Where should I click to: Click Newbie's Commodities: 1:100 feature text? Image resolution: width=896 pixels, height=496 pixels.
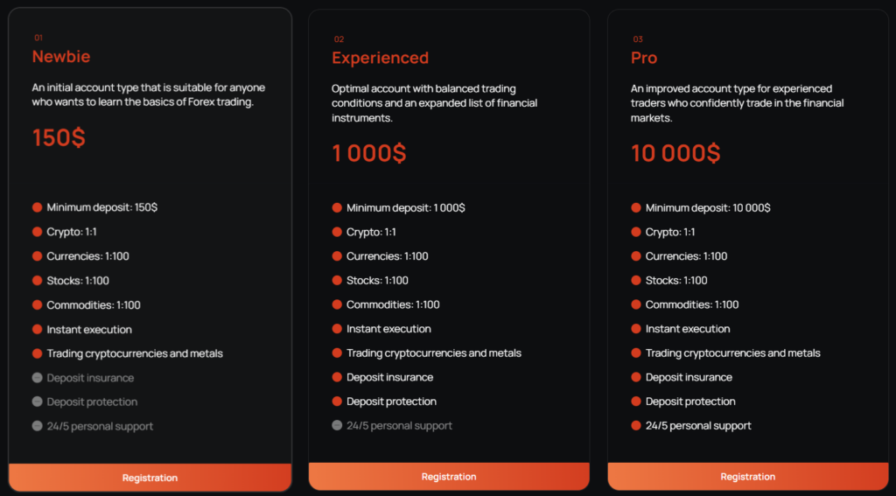coord(94,305)
